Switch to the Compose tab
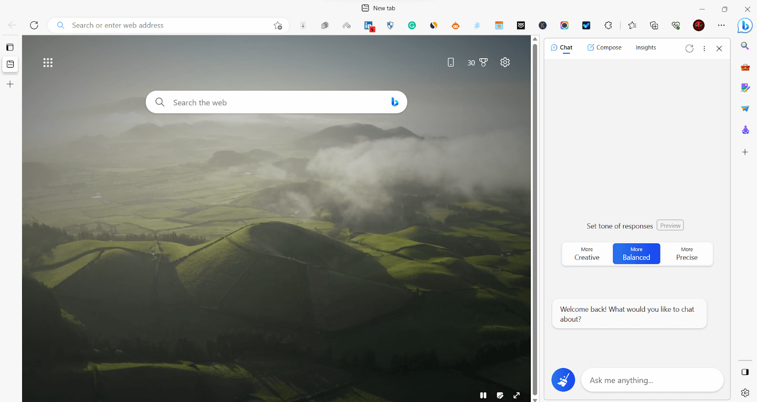The height and width of the screenshot is (402, 757). point(604,48)
